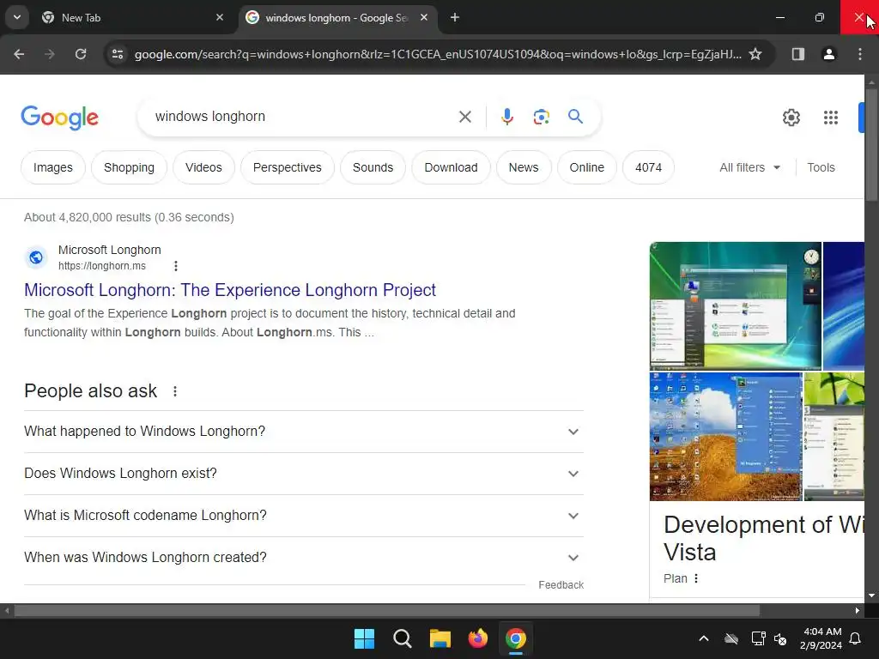Open a new browser tab
The image size is (879, 659).
(x=455, y=17)
